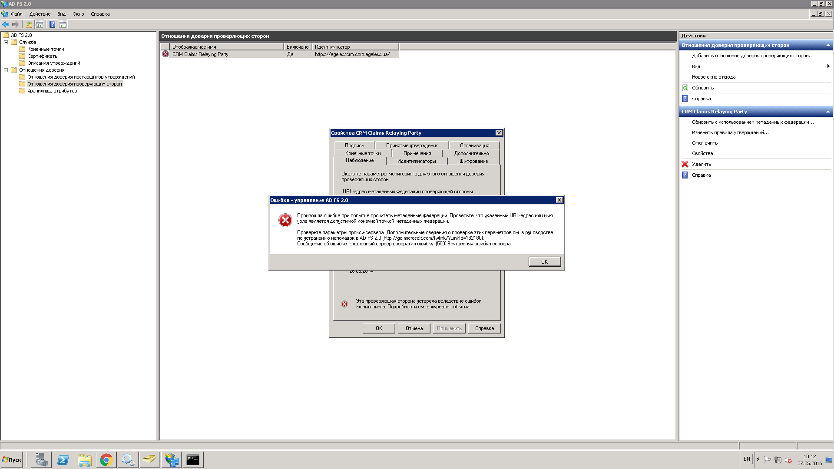The height and width of the screenshot is (469, 834).
Task: Collapse the CRM Claims Relaying Party actions section
Action: pyautogui.click(x=827, y=112)
